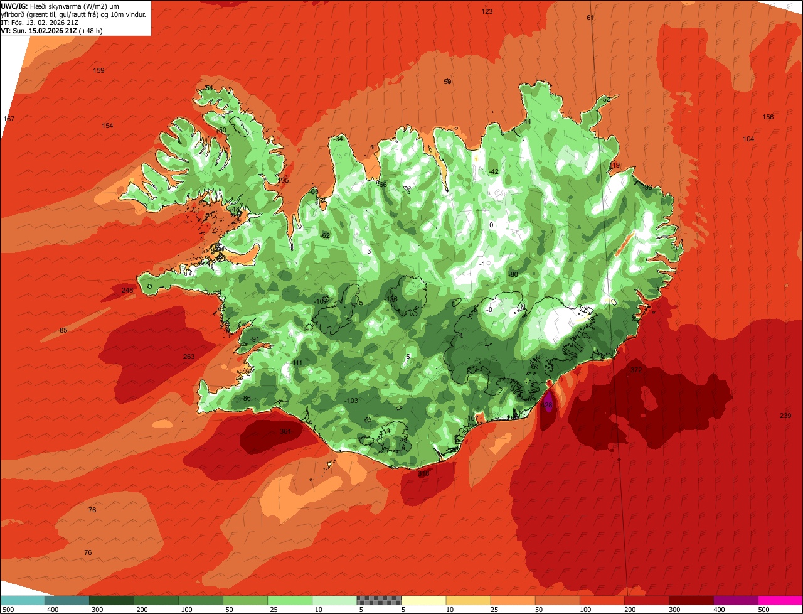The image size is (803, 614).
Task: Click the "156" value in the northeast sea
Action: (x=768, y=117)
